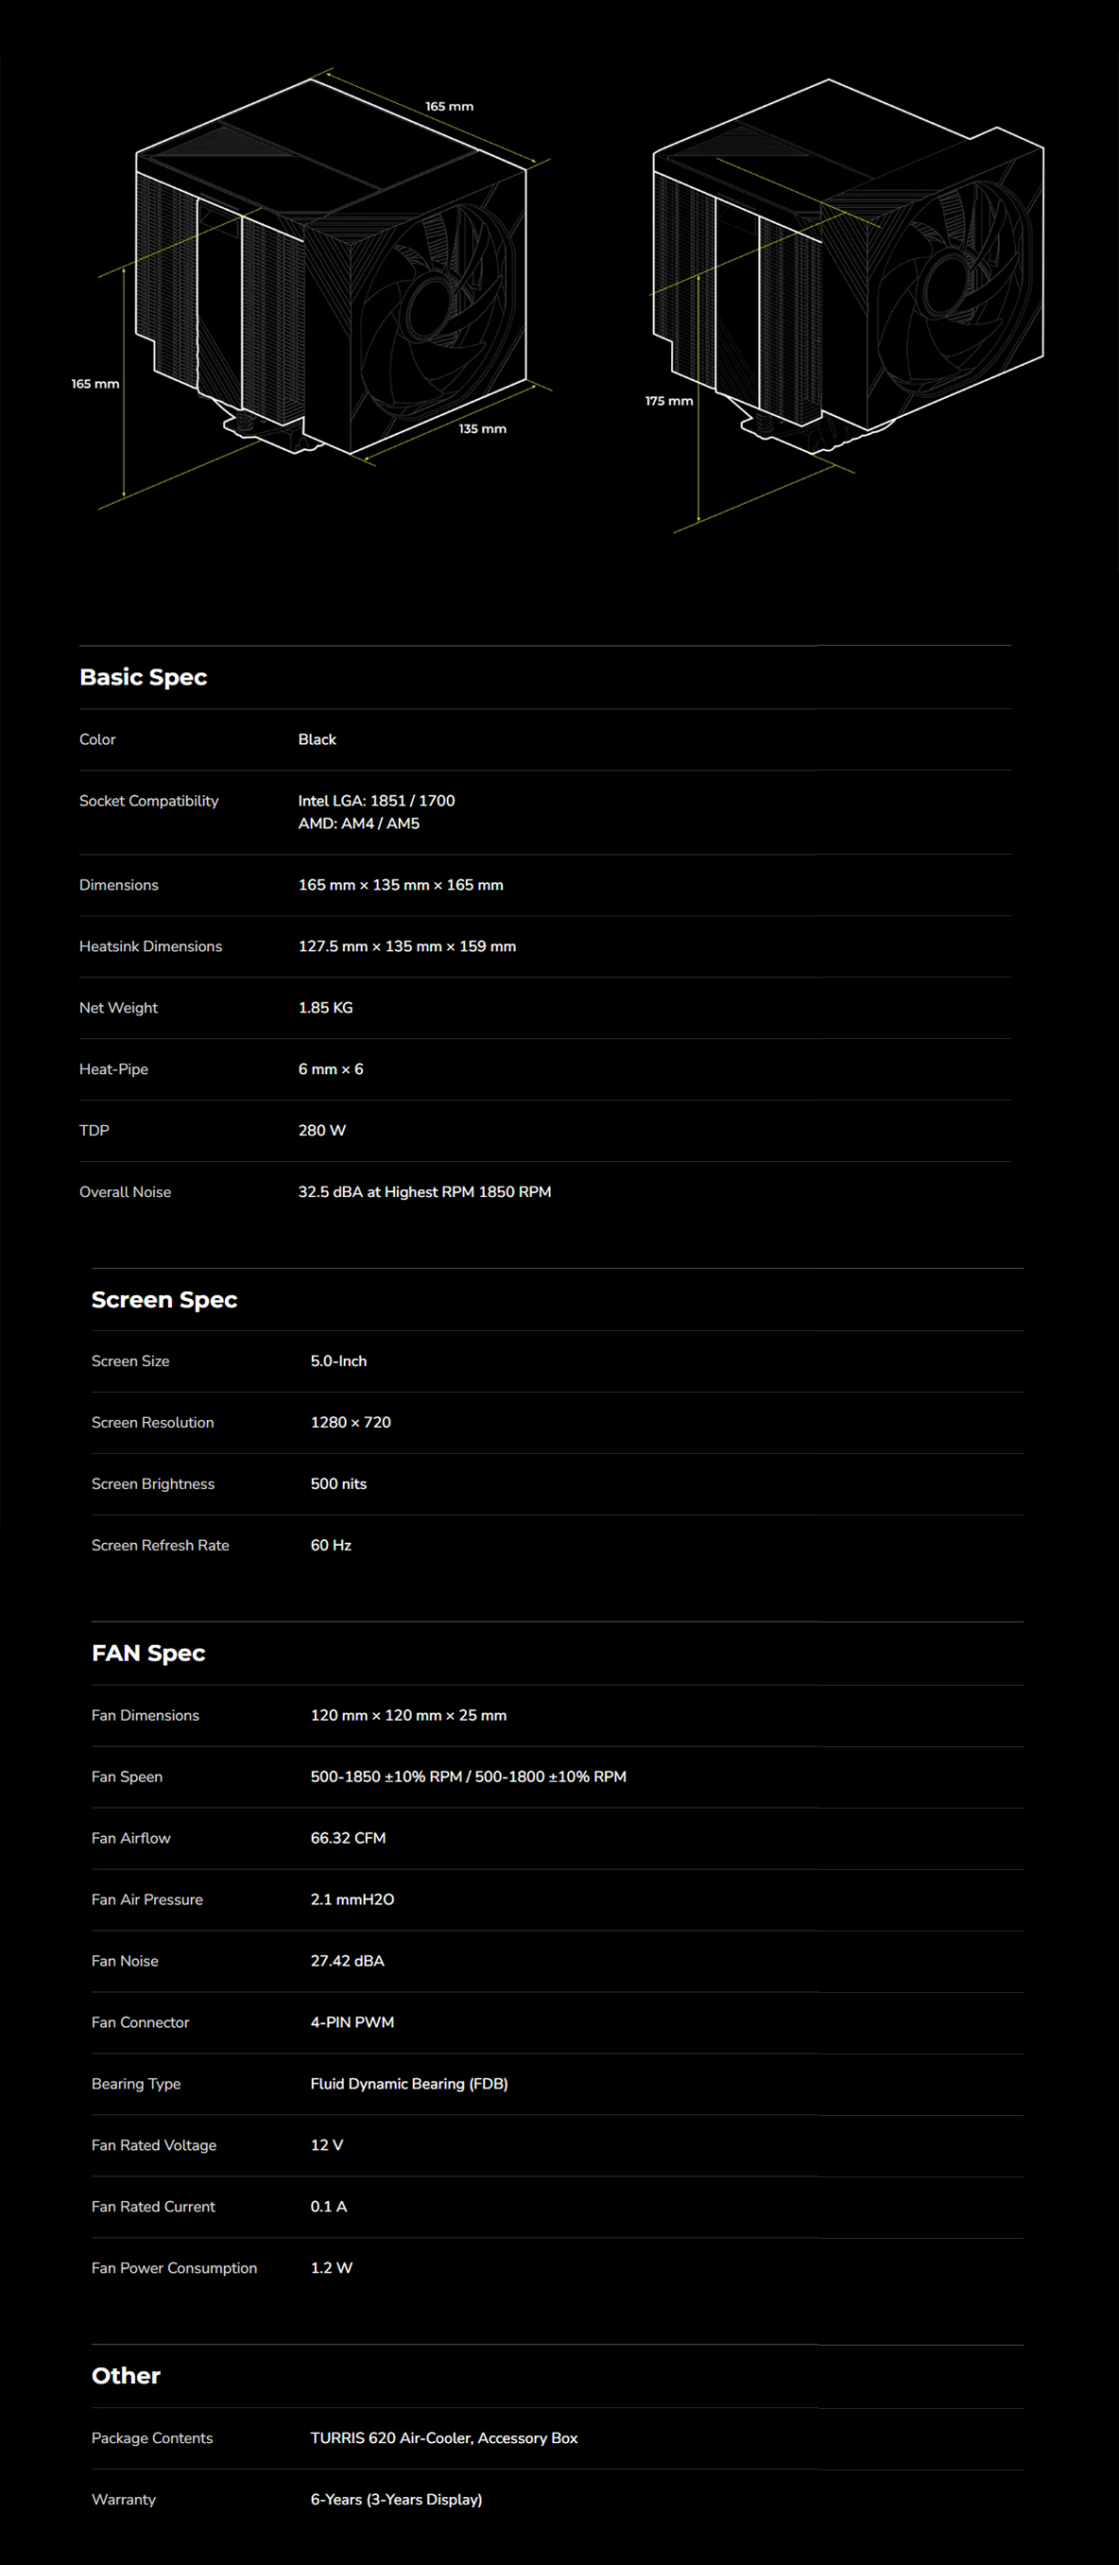Image resolution: width=1119 pixels, height=2565 pixels.
Task: Select the Basic Spec heading
Action: [x=144, y=677]
